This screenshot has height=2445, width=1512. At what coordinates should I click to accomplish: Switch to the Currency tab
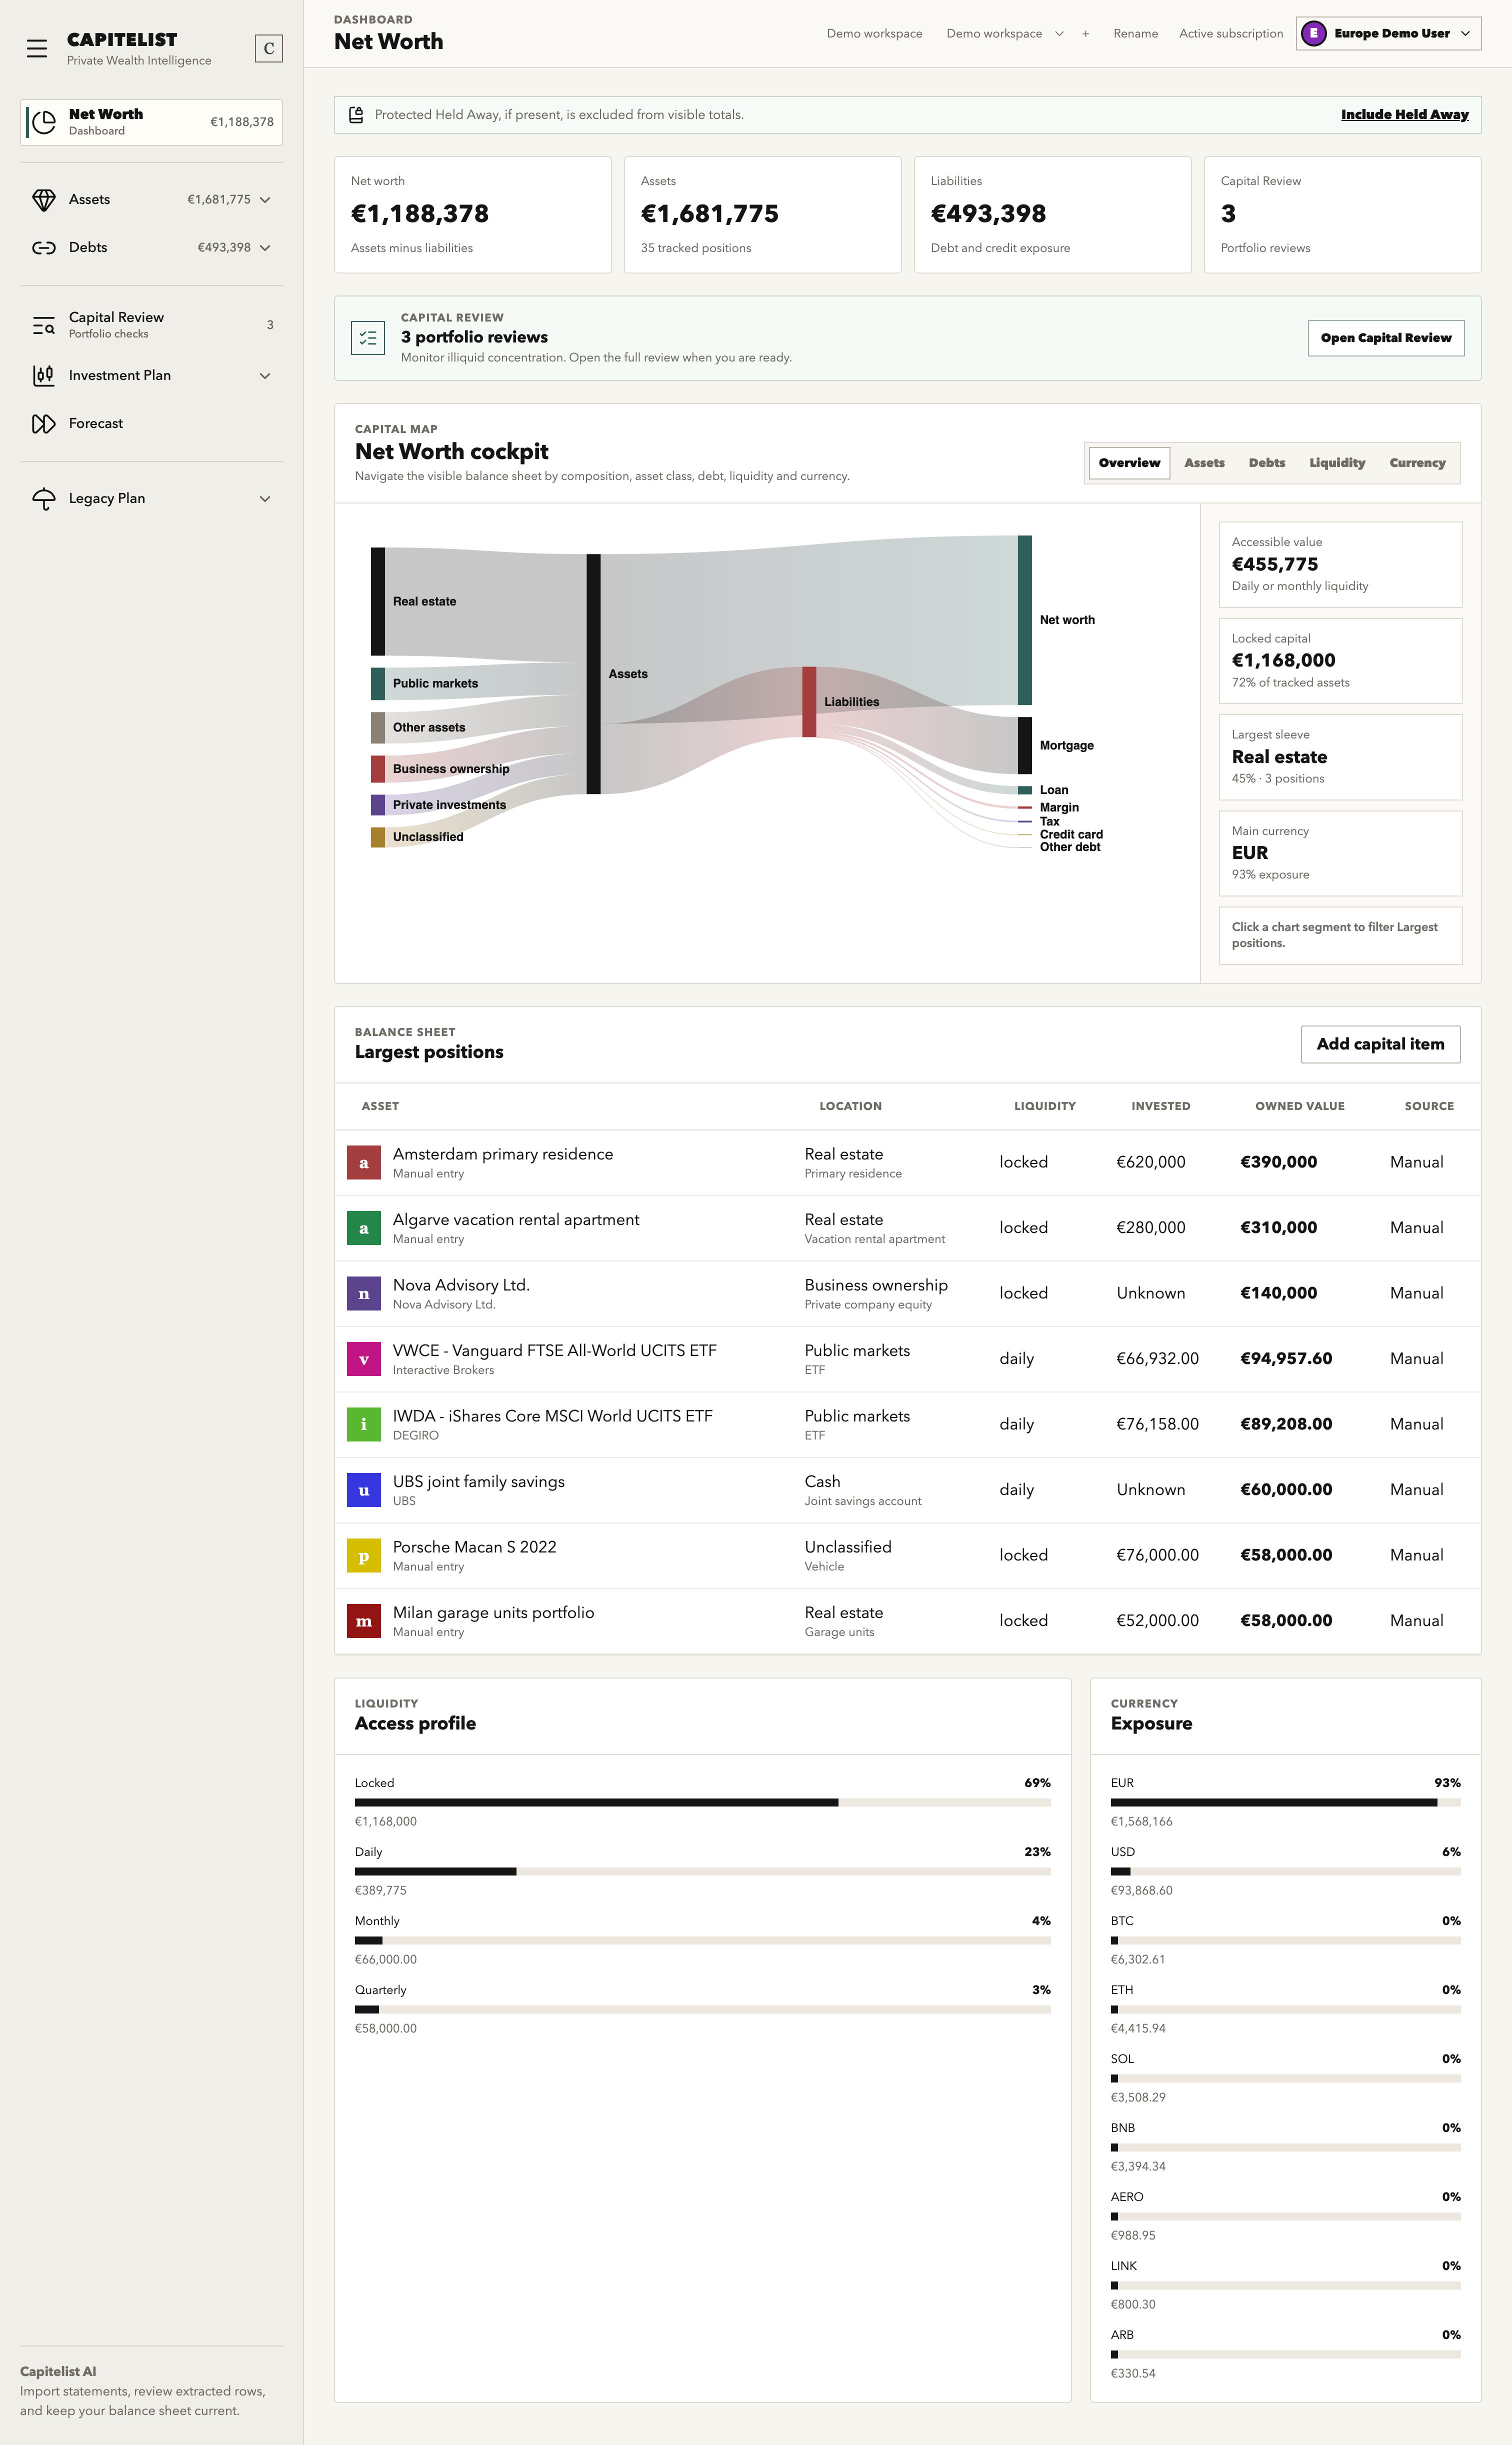tap(1416, 463)
